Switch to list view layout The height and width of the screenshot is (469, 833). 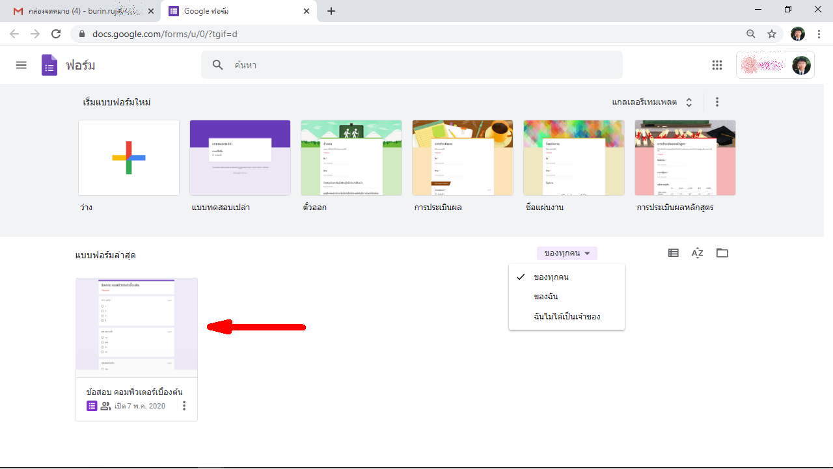tap(674, 253)
